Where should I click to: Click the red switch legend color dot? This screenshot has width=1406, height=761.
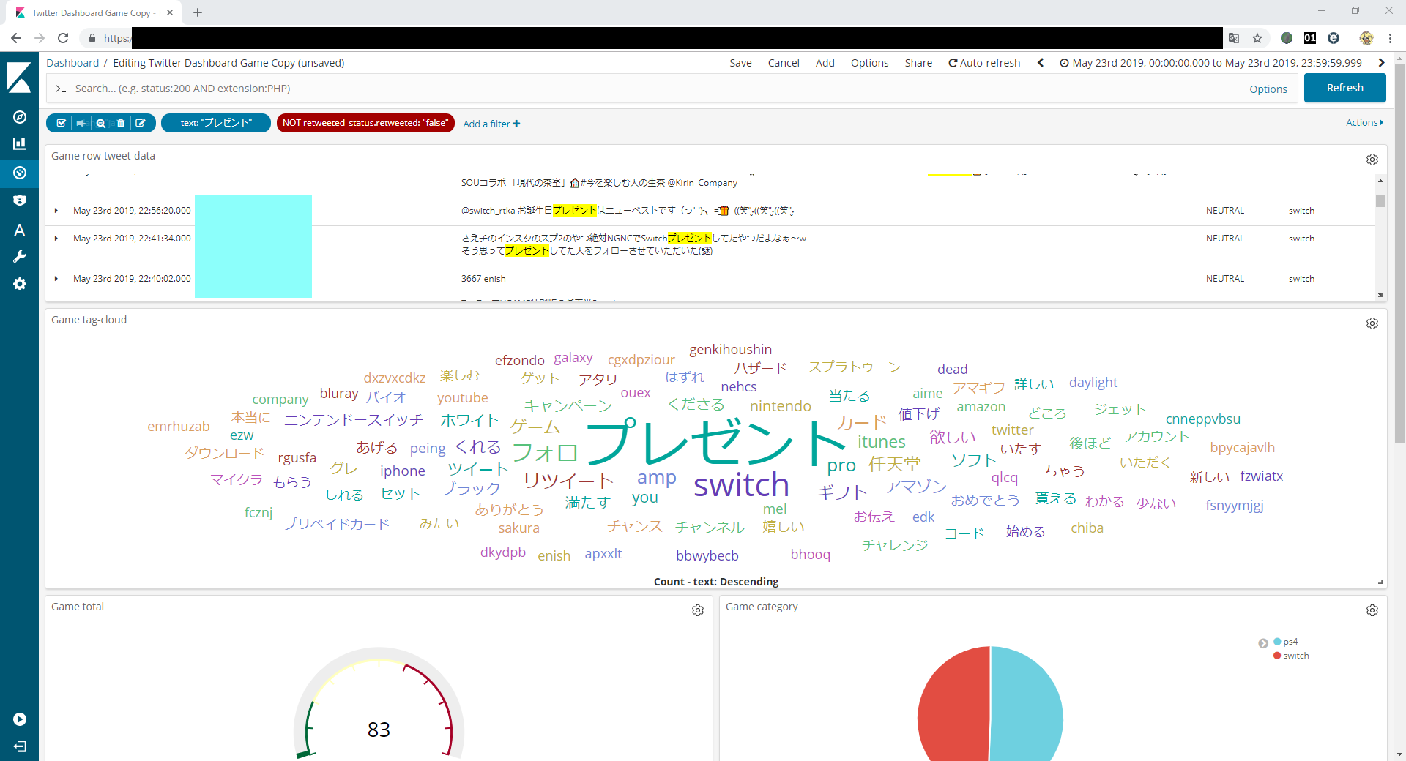tap(1277, 656)
